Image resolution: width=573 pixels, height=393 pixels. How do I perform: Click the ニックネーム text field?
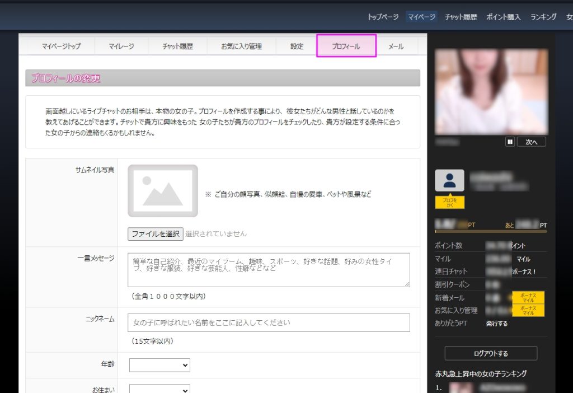(269, 322)
